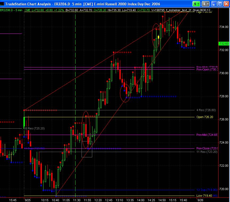The width and height of the screenshot is (230, 202).
Task: Click the 'V=198795' volume value
Action: 158,10
